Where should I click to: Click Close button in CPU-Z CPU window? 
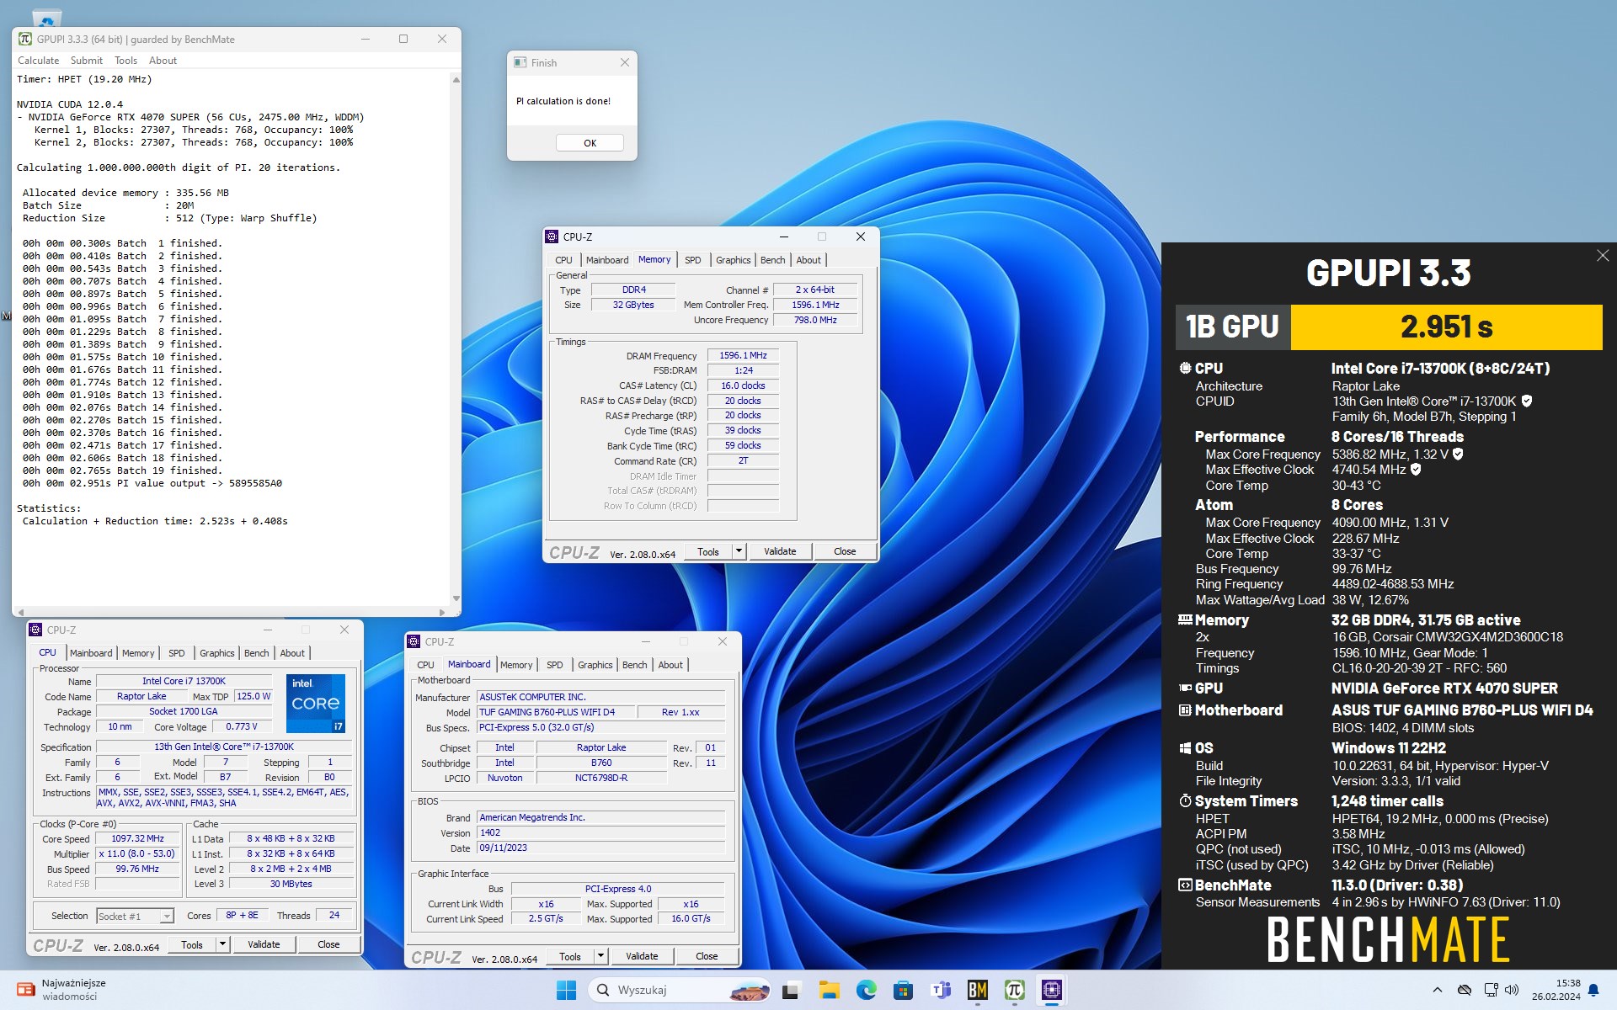328,944
